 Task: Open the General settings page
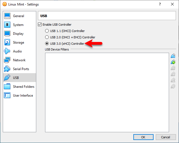tap(19, 16)
